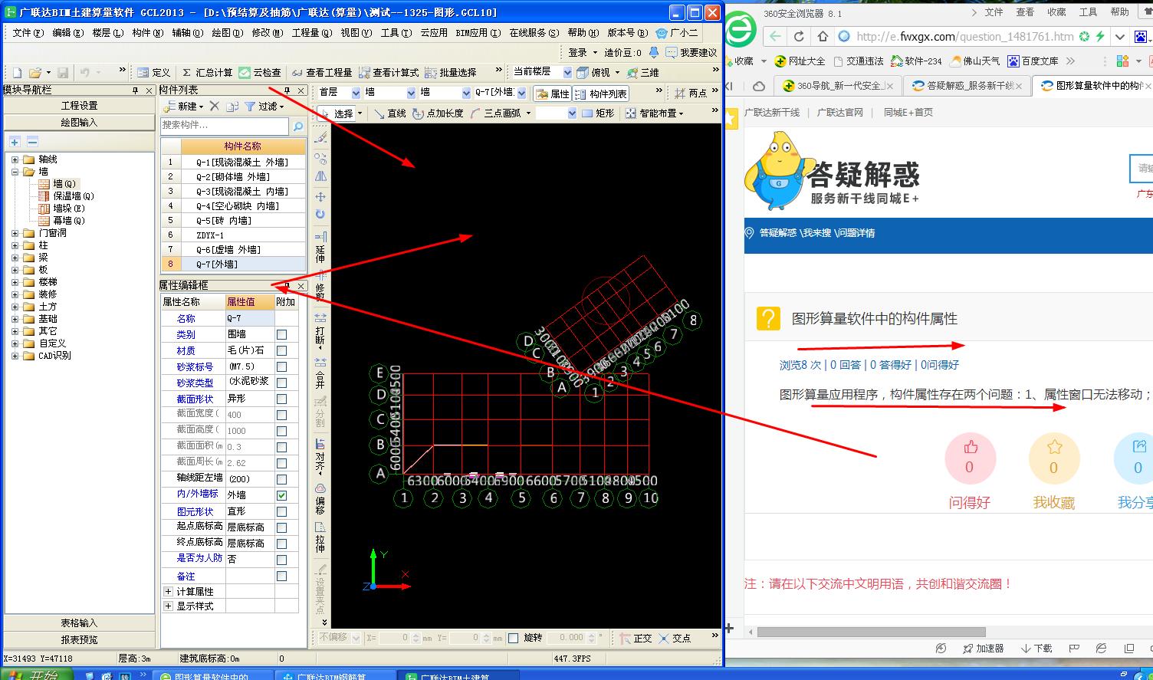Open the 当前楼层 dropdown
This screenshot has height=680, width=1153.
567,72
